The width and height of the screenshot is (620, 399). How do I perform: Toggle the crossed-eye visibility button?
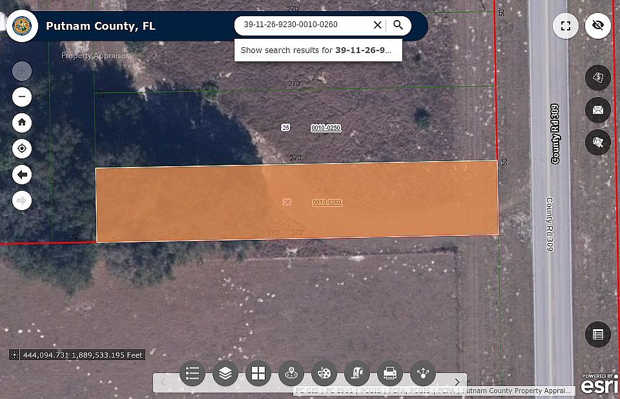598,26
